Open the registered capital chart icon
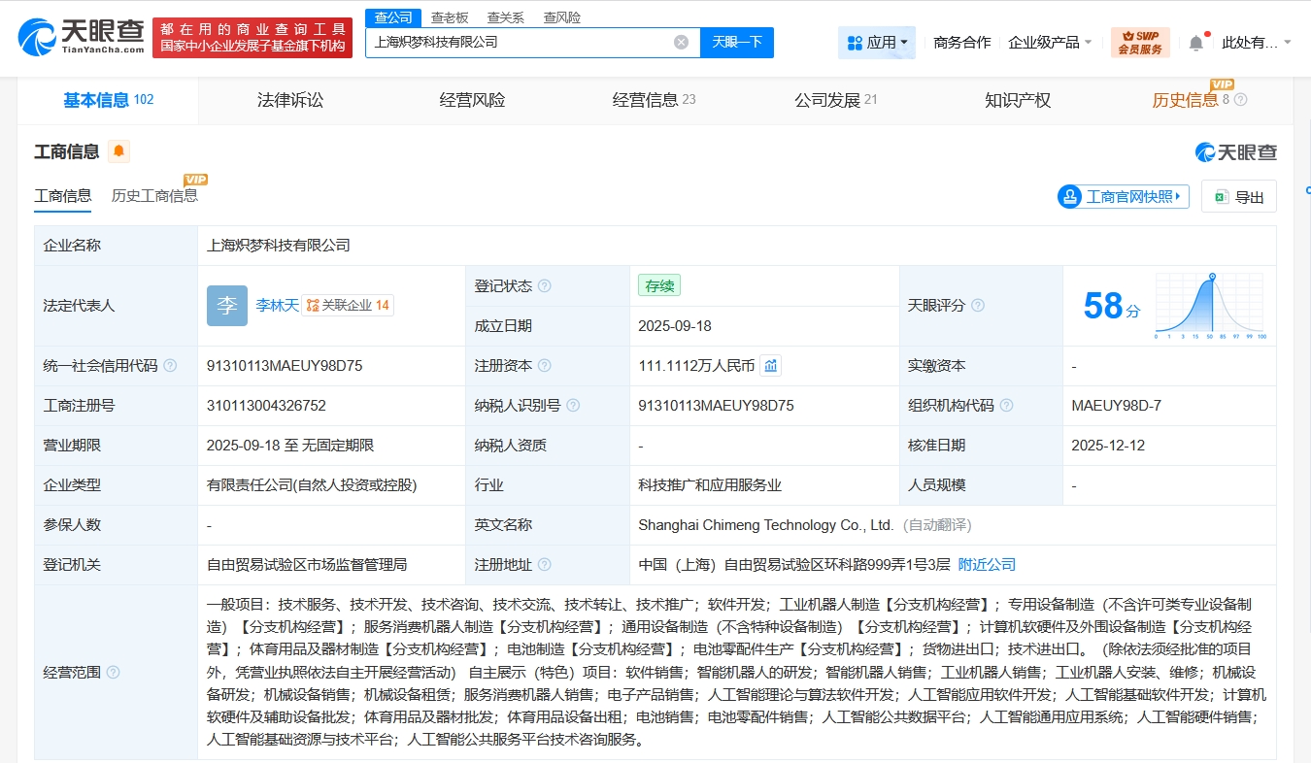This screenshot has height=763, width=1311. tap(770, 366)
